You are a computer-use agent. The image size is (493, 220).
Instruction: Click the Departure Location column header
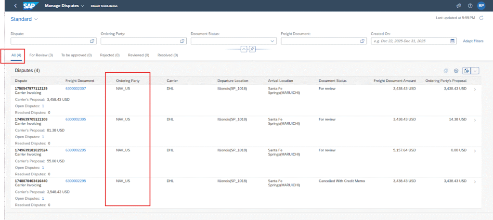click(x=233, y=81)
